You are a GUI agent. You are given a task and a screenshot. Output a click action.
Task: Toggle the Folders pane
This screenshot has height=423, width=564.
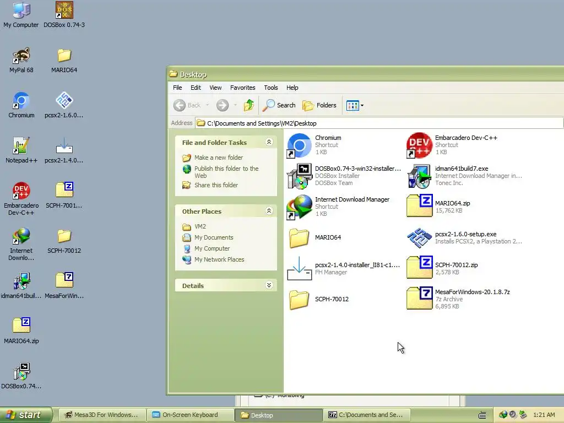pyautogui.click(x=319, y=105)
